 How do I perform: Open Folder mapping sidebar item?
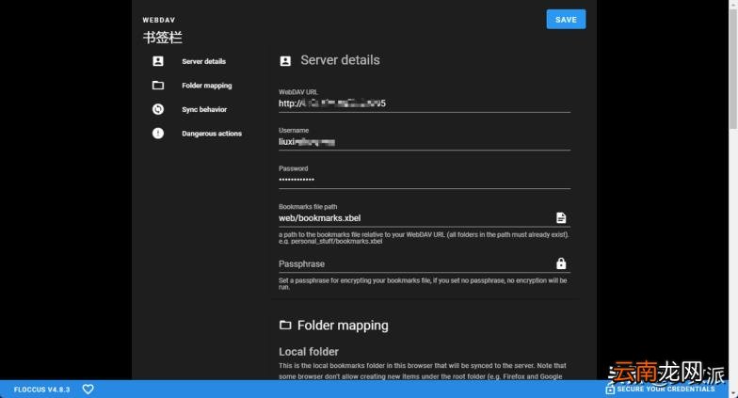click(207, 85)
